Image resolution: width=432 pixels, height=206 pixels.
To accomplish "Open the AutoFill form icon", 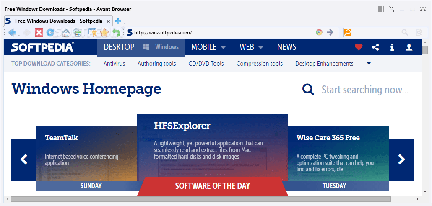I will [93, 33].
